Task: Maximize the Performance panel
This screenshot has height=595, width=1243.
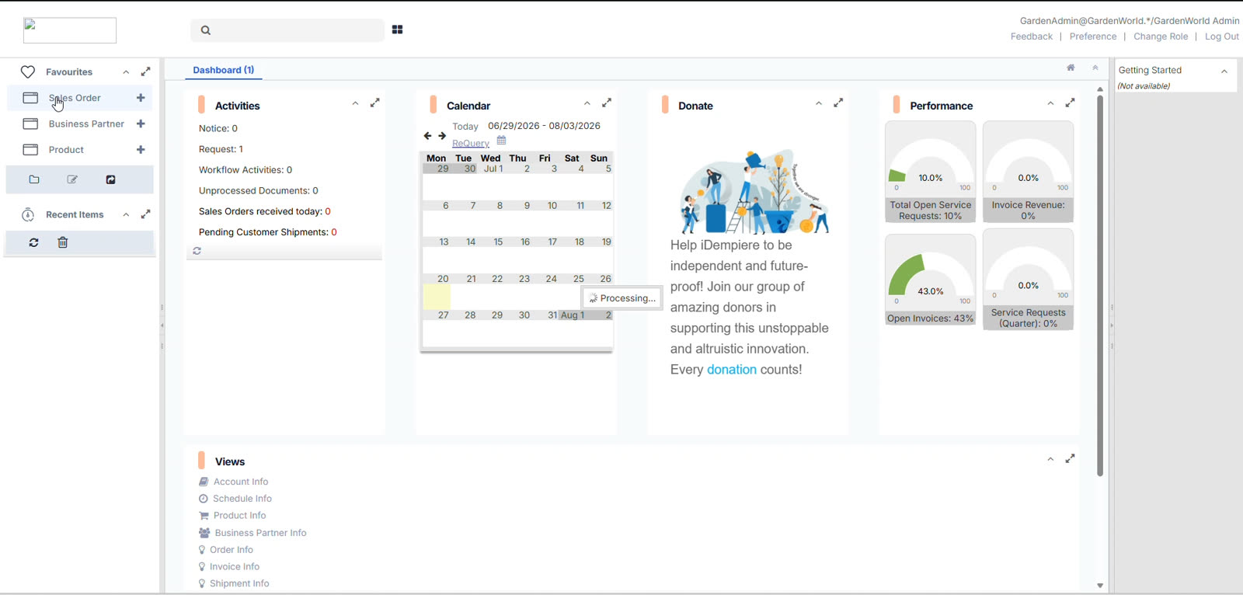Action: (x=1070, y=103)
